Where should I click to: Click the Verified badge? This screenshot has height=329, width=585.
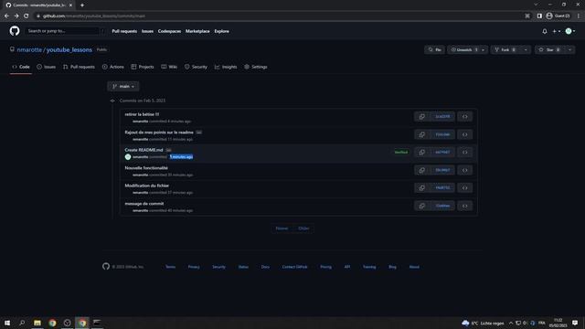click(401, 153)
